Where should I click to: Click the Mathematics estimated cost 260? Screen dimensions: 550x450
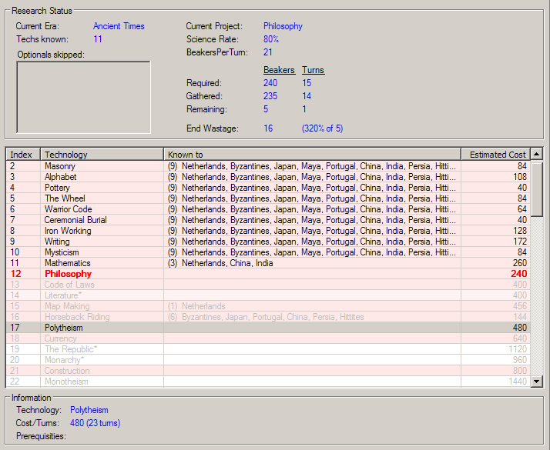pos(520,263)
